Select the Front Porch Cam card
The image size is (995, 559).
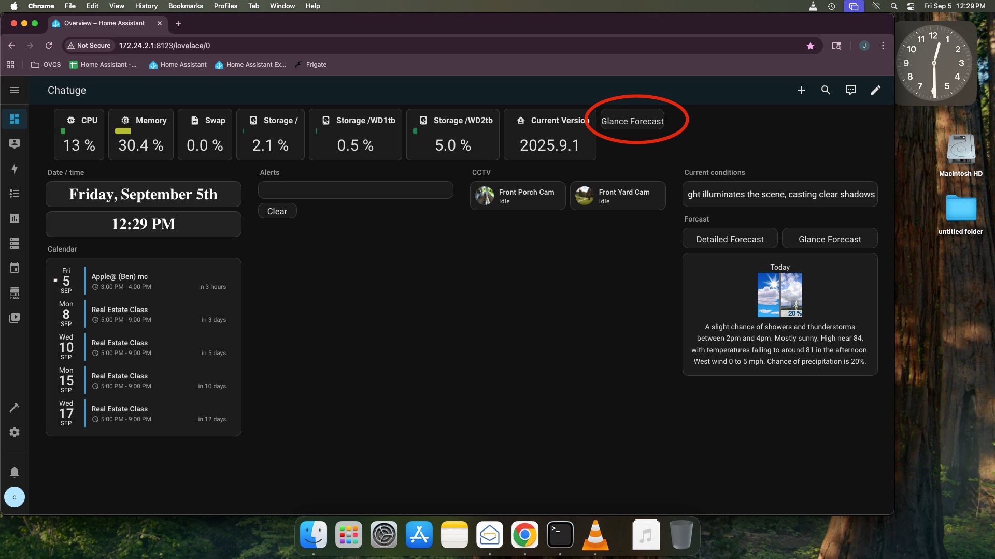(x=517, y=196)
